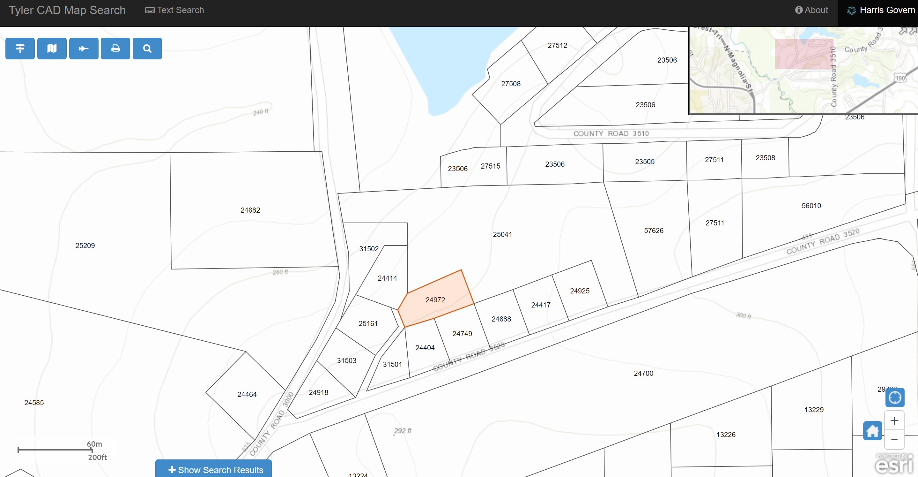Open Text Search in the navbar
Image resolution: width=918 pixels, height=477 pixels.
point(174,10)
